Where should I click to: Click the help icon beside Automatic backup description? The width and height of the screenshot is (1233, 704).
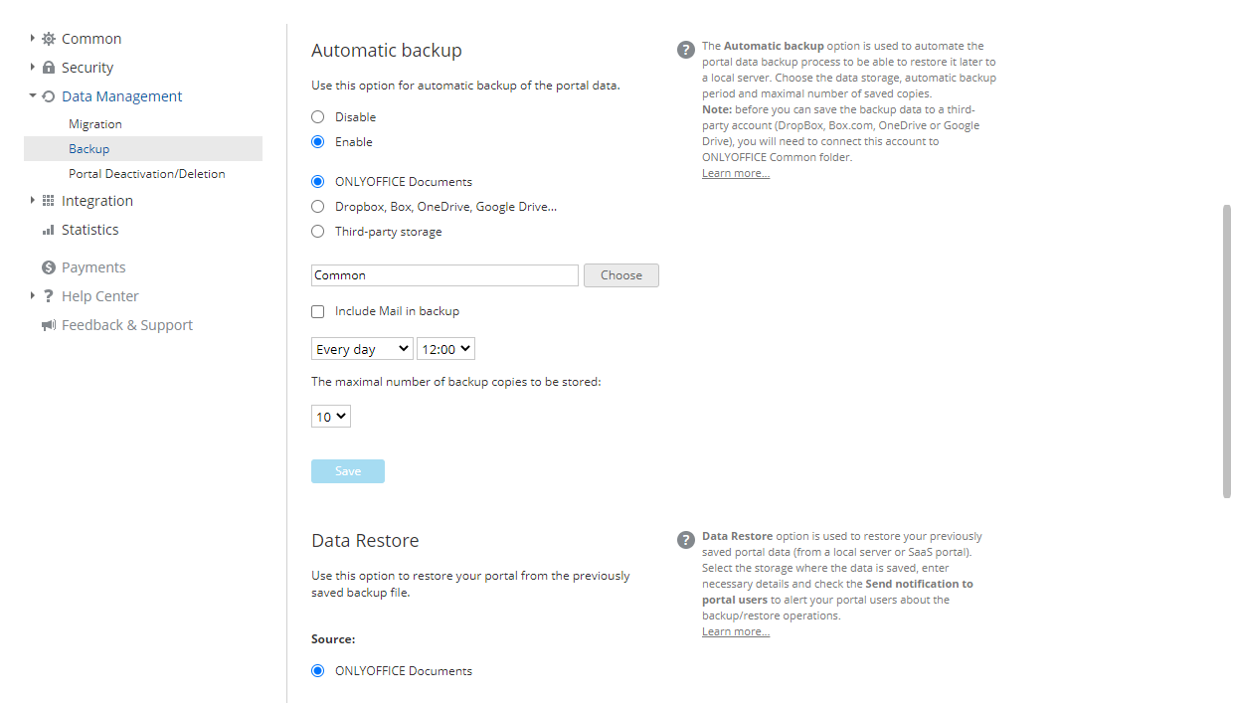point(685,49)
